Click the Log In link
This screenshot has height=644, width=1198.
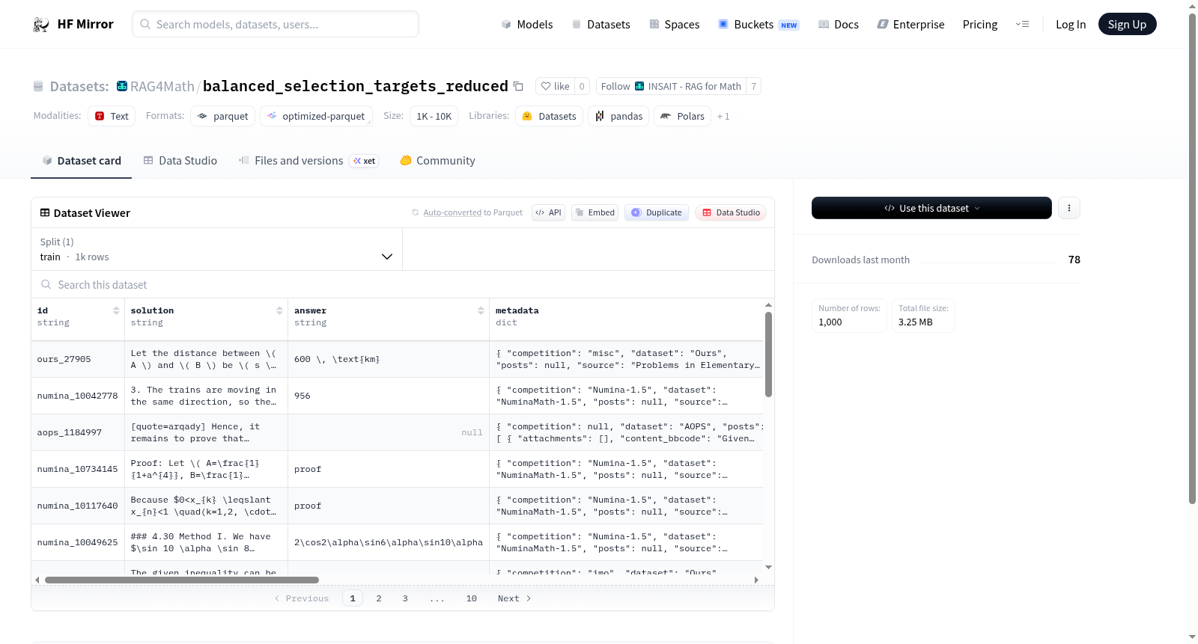point(1070,25)
